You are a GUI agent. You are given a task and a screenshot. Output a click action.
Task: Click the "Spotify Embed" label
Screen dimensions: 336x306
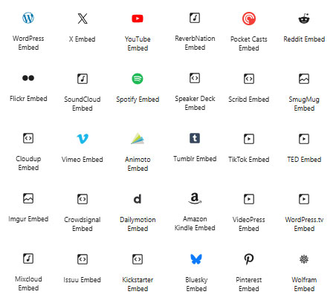click(138, 100)
